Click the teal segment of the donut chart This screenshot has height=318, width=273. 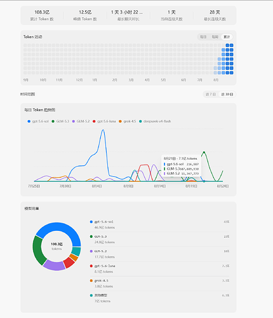point(76,251)
